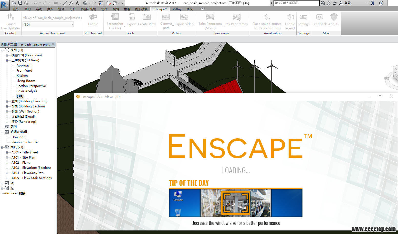The height and width of the screenshot is (234, 398).
Task: Click the Export video icon
Action: [x=184, y=17]
